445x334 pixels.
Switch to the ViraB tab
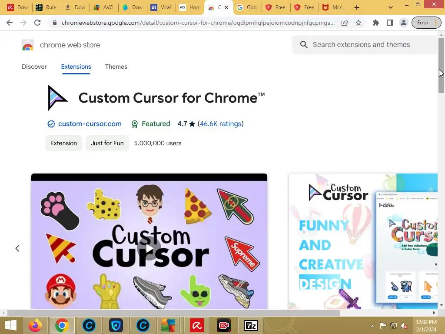tap(161, 7)
